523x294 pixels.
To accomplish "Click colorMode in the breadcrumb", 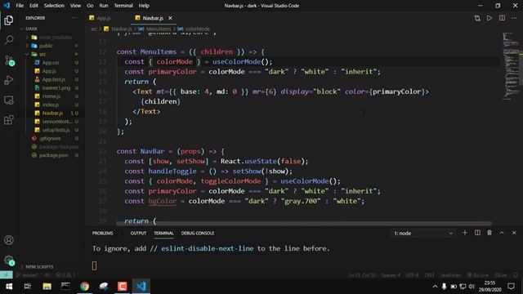I will coord(198,29).
